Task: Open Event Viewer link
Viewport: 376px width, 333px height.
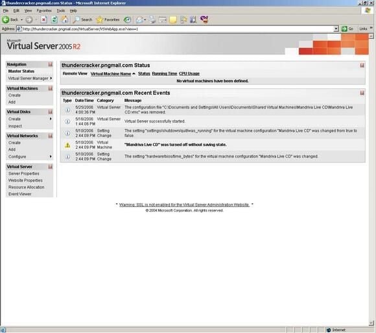Action: tap(20, 194)
